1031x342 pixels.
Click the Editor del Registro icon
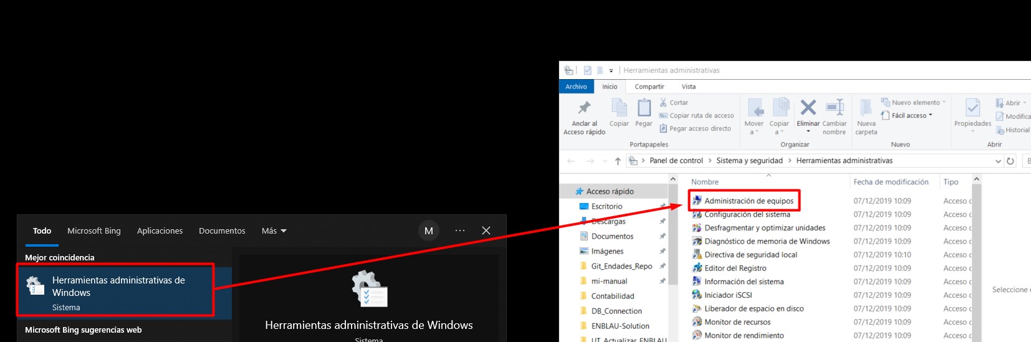point(697,268)
